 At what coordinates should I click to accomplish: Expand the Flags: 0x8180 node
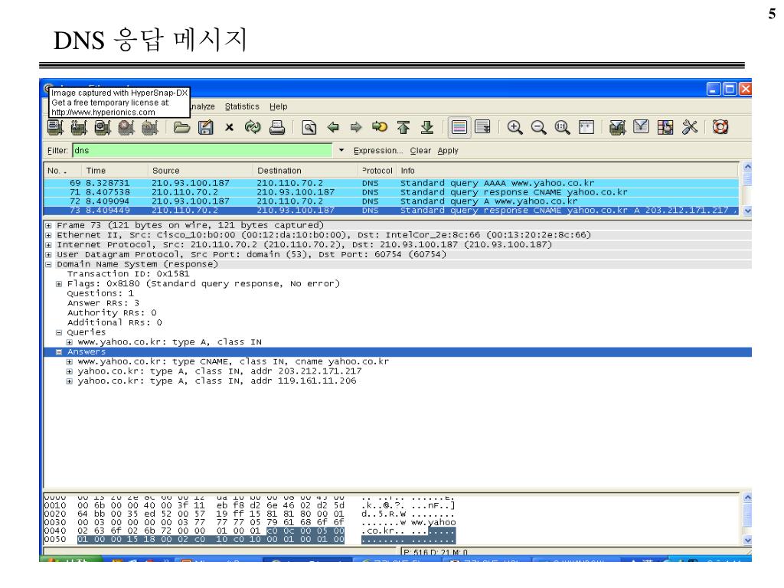pos(59,284)
